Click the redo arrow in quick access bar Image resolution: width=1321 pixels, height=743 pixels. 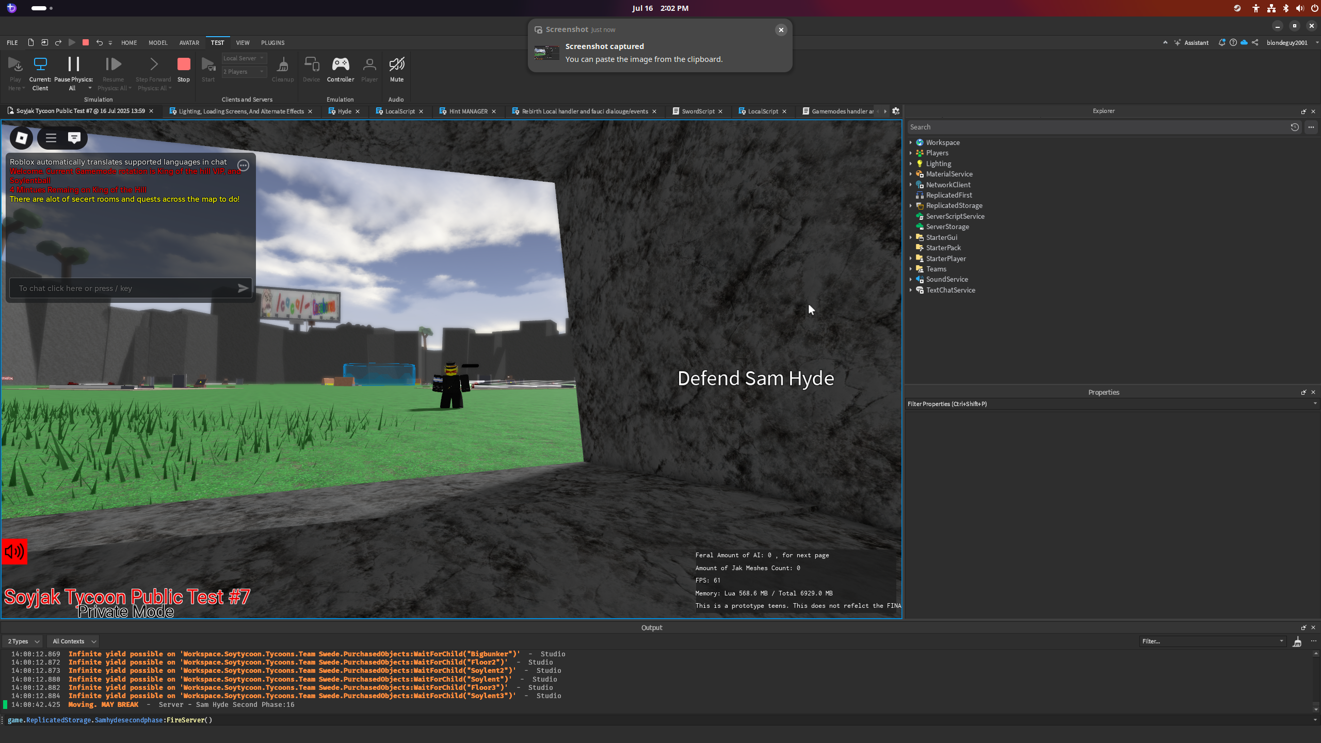pos(58,43)
